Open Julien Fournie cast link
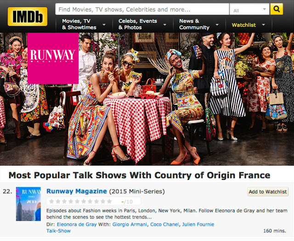This screenshot has width=294, height=241. 198,224
